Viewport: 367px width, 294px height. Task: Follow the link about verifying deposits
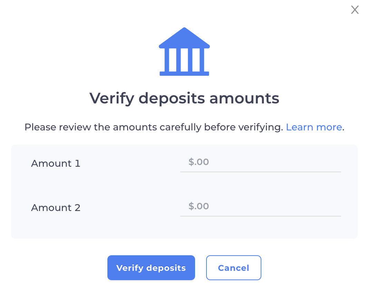click(313, 127)
